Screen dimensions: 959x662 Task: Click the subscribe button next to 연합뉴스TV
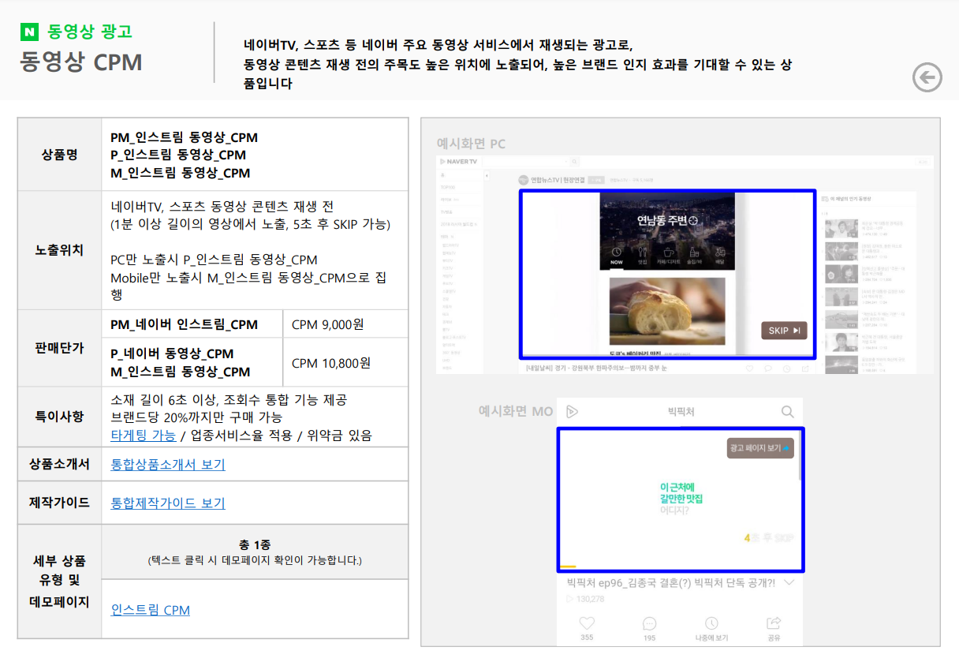[x=596, y=180]
